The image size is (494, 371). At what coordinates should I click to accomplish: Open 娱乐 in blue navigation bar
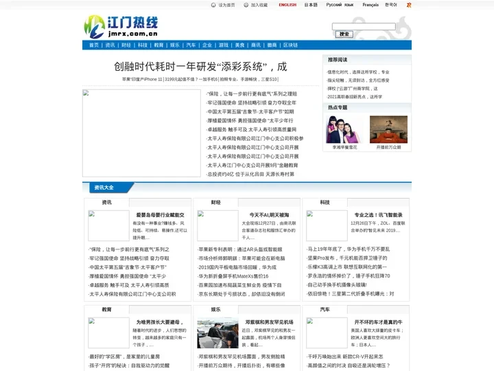click(175, 45)
